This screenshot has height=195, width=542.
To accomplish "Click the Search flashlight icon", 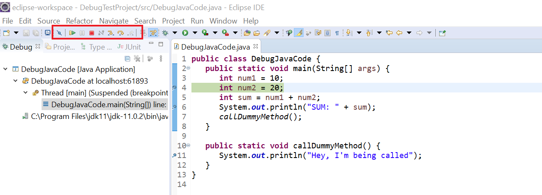I will (267, 32).
